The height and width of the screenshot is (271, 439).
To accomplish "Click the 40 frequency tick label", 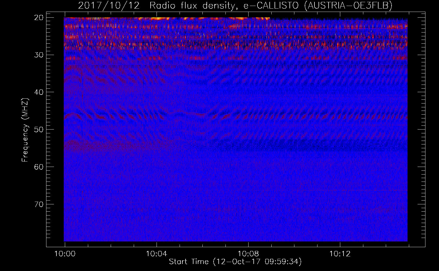I will click(x=39, y=92).
